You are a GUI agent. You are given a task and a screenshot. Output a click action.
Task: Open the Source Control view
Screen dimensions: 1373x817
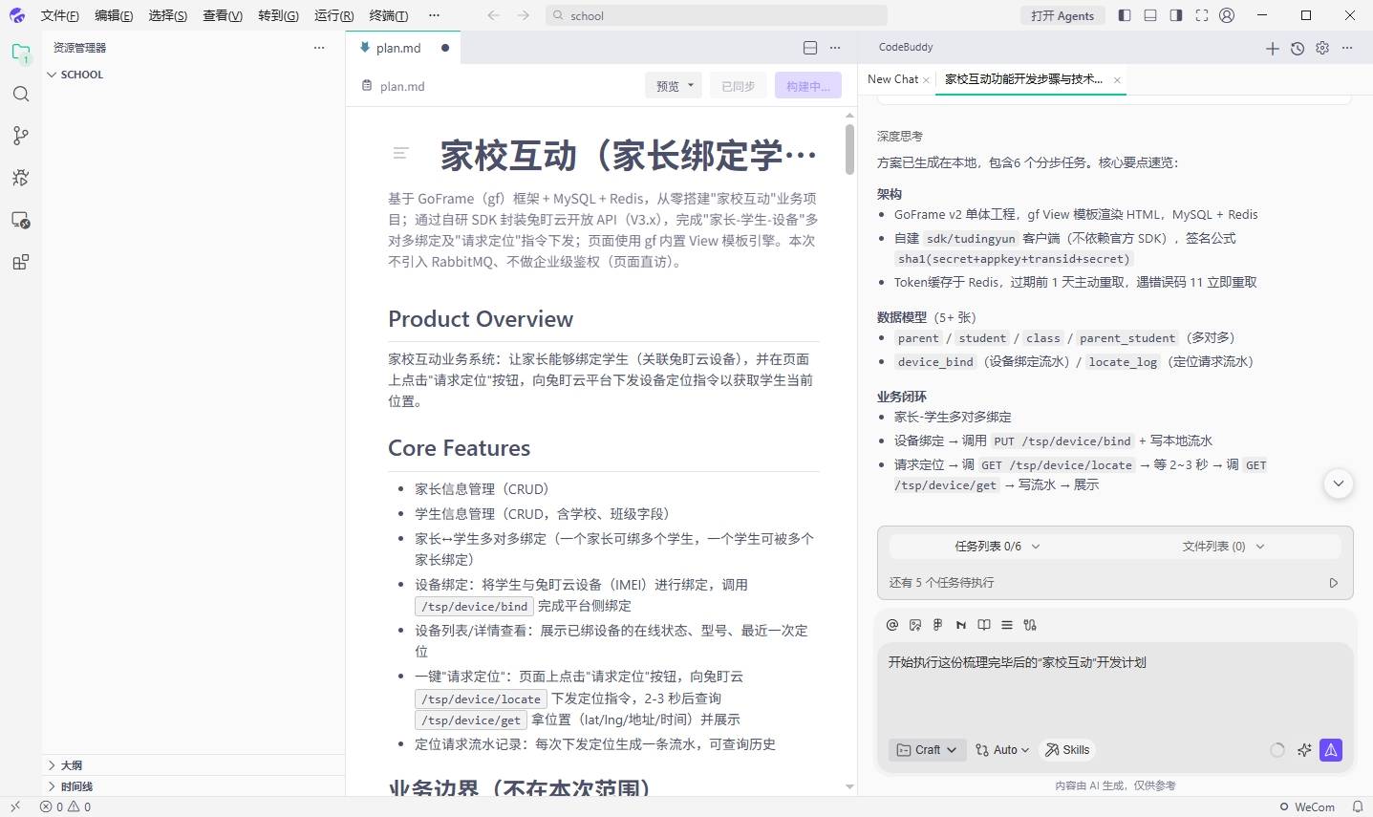(20, 136)
